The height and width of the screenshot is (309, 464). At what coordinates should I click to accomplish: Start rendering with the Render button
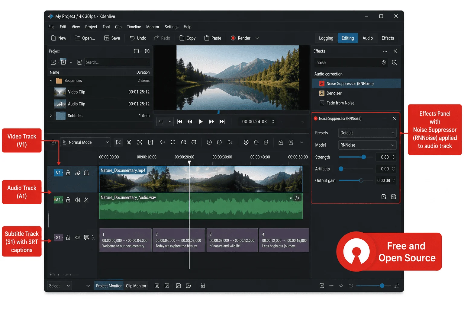[x=241, y=38]
